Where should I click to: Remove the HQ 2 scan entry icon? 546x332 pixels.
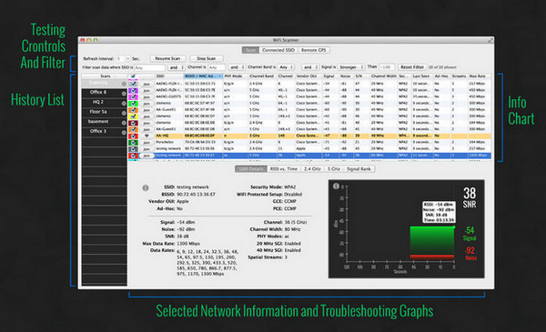pos(124,104)
